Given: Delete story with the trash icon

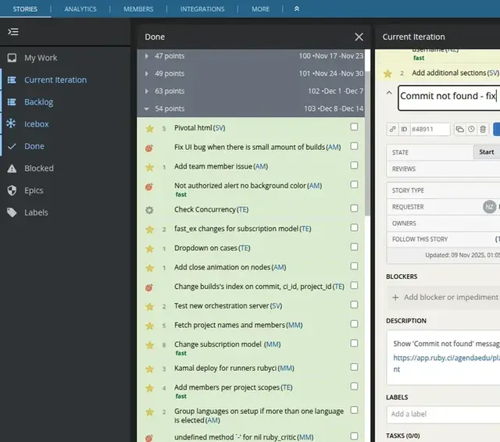Looking at the screenshot, I should point(483,129).
